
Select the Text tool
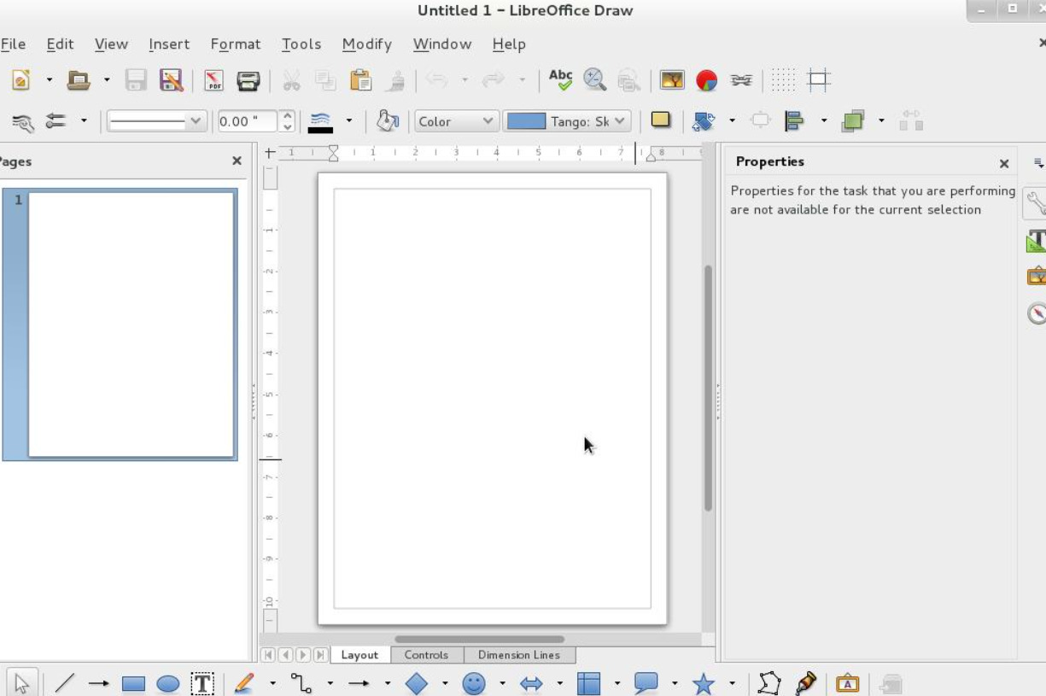[202, 683]
